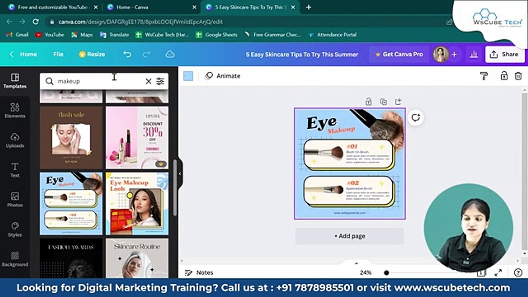Toggle the element lock in toolbar
This screenshot has height=297, width=528.
coord(504,76)
